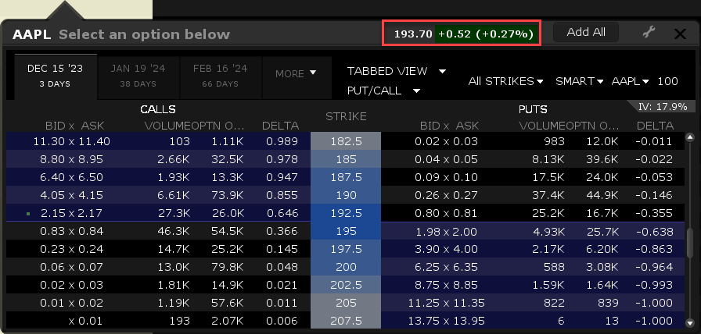Click the puts DELTA column header
The width and height of the screenshot is (701, 334).
(655, 126)
